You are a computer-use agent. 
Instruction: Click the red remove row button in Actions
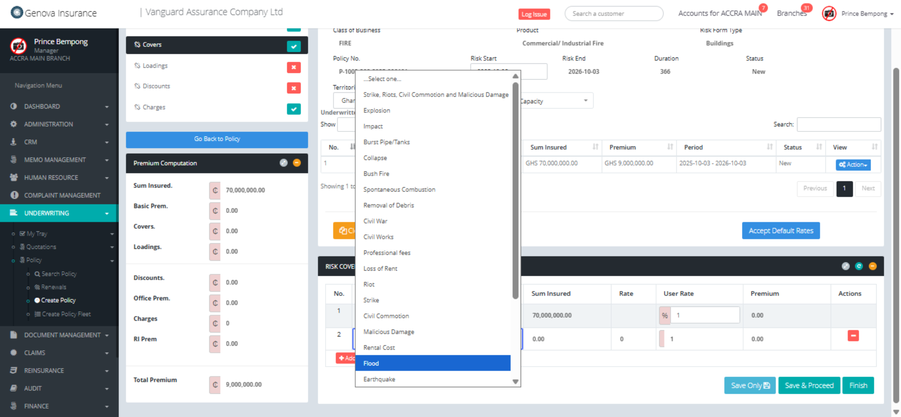(x=853, y=336)
